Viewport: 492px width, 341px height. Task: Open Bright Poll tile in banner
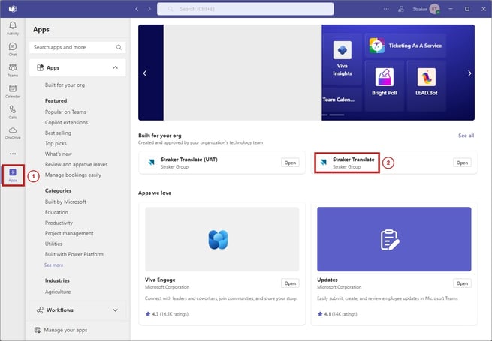[385, 85]
